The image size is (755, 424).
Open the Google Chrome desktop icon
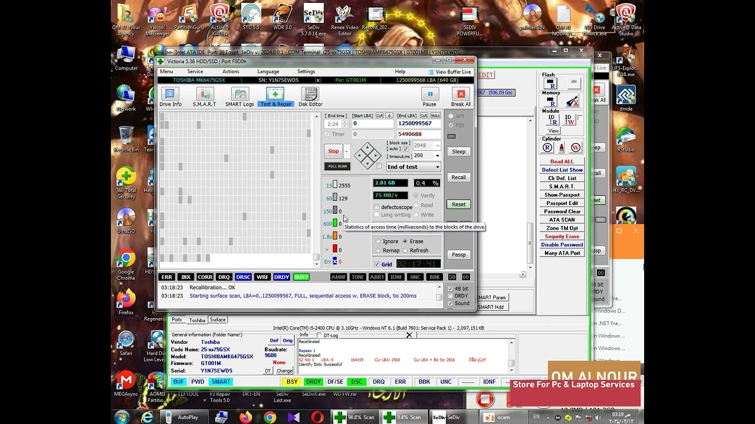(x=126, y=266)
